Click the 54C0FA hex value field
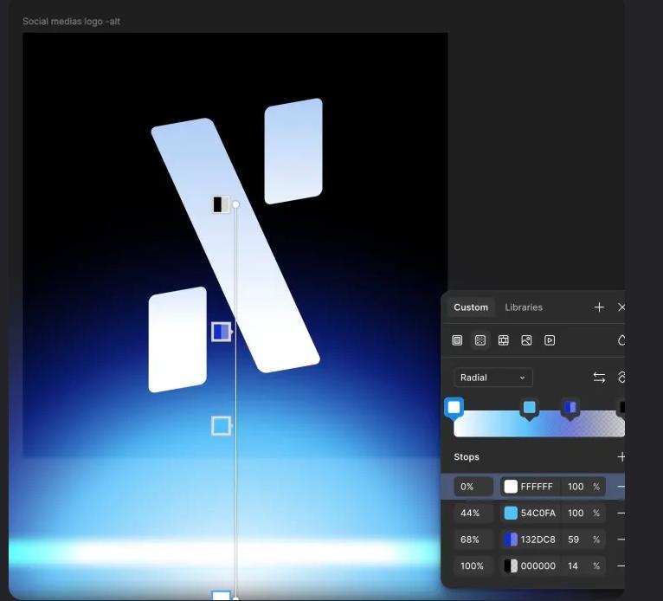The height and width of the screenshot is (601, 663). point(537,513)
